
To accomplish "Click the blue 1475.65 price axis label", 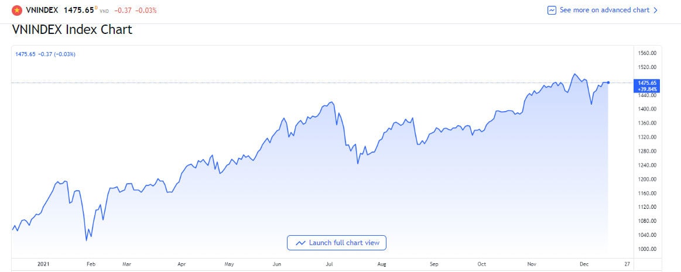I will point(647,82).
